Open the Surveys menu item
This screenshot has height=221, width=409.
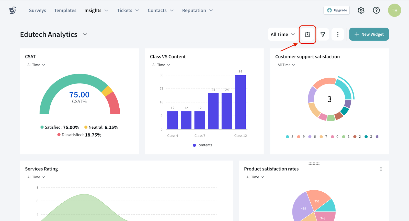[x=38, y=10]
